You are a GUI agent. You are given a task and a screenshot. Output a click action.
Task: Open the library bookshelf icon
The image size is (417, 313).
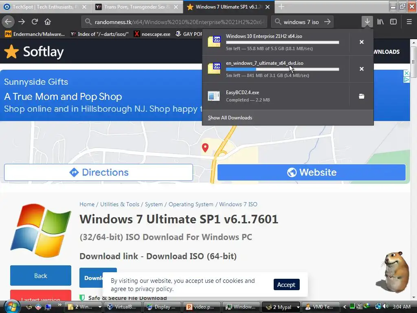pyautogui.click(x=380, y=22)
